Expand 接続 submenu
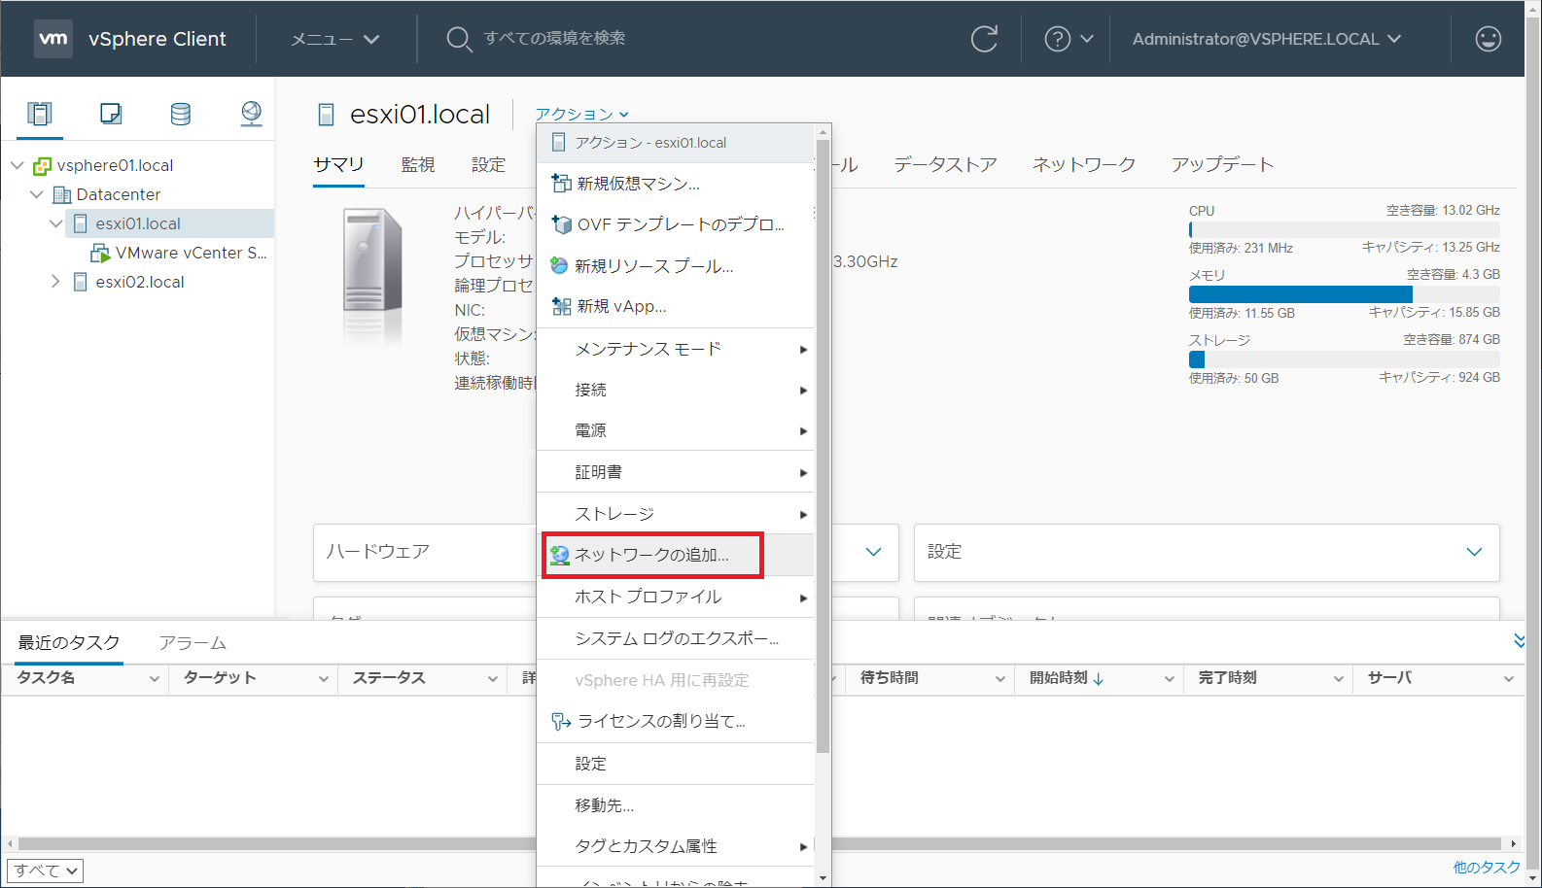The height and width of the screenshot is (888, 1542). pos(675,390)
